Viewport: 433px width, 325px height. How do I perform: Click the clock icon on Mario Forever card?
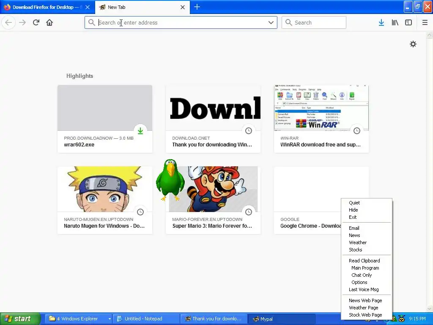(249, 212)
